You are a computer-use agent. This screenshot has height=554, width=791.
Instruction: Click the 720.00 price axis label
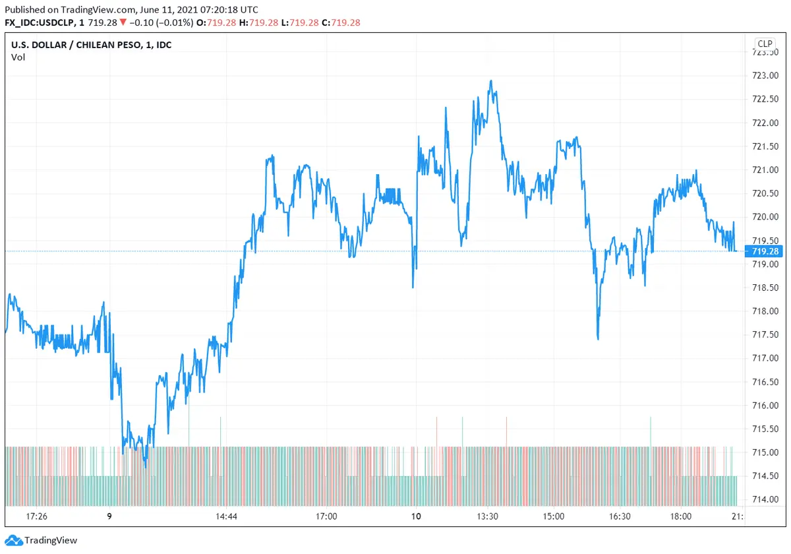pos(765,217)
